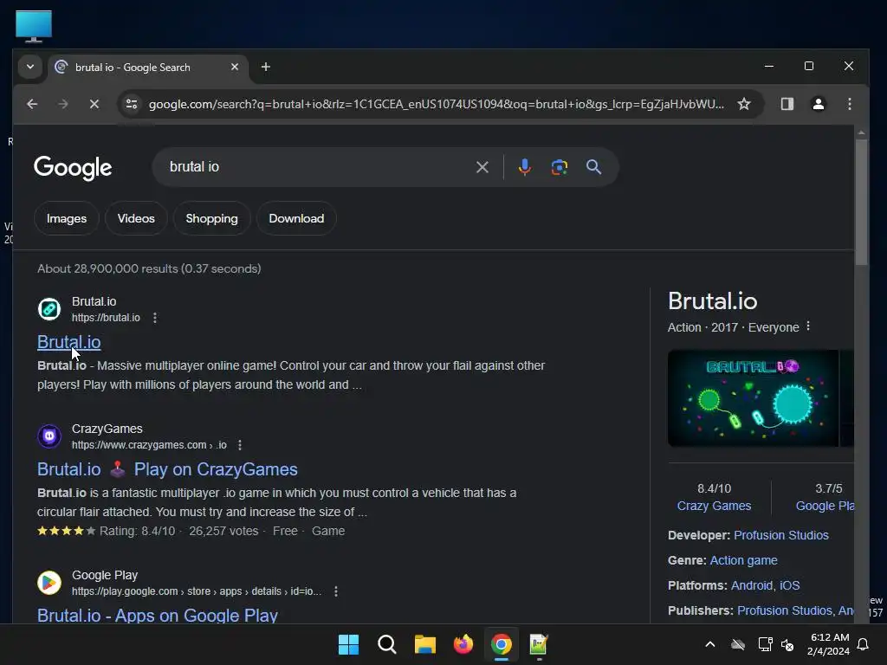
Task: Open the cloud sync tray icon
Action: tap(738, 644)
